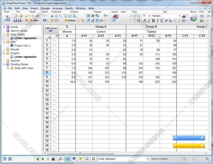
Task: Click the green next sheet arrow
Action: (x=43, y=159)
